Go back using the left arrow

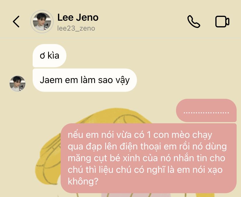(x=16, y=22)
